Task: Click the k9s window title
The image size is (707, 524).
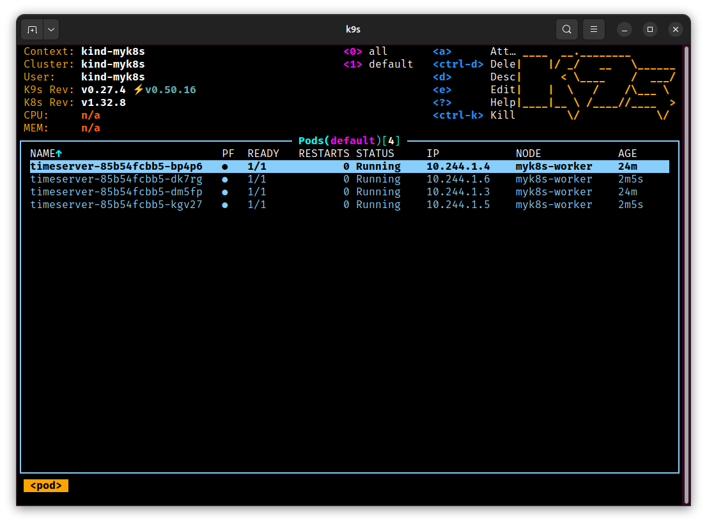Action: point(353,29)
